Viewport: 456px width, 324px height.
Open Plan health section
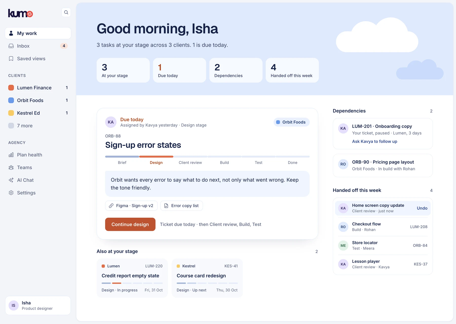pos(38,155)
